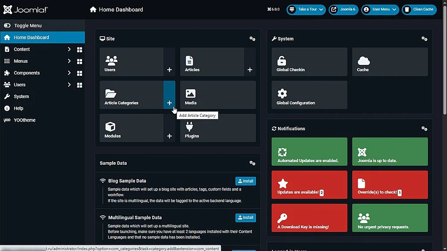The width and height of the screenshot is (447, 251).
Task: Click the Plugins plug icon
Action: coord(190,127)
